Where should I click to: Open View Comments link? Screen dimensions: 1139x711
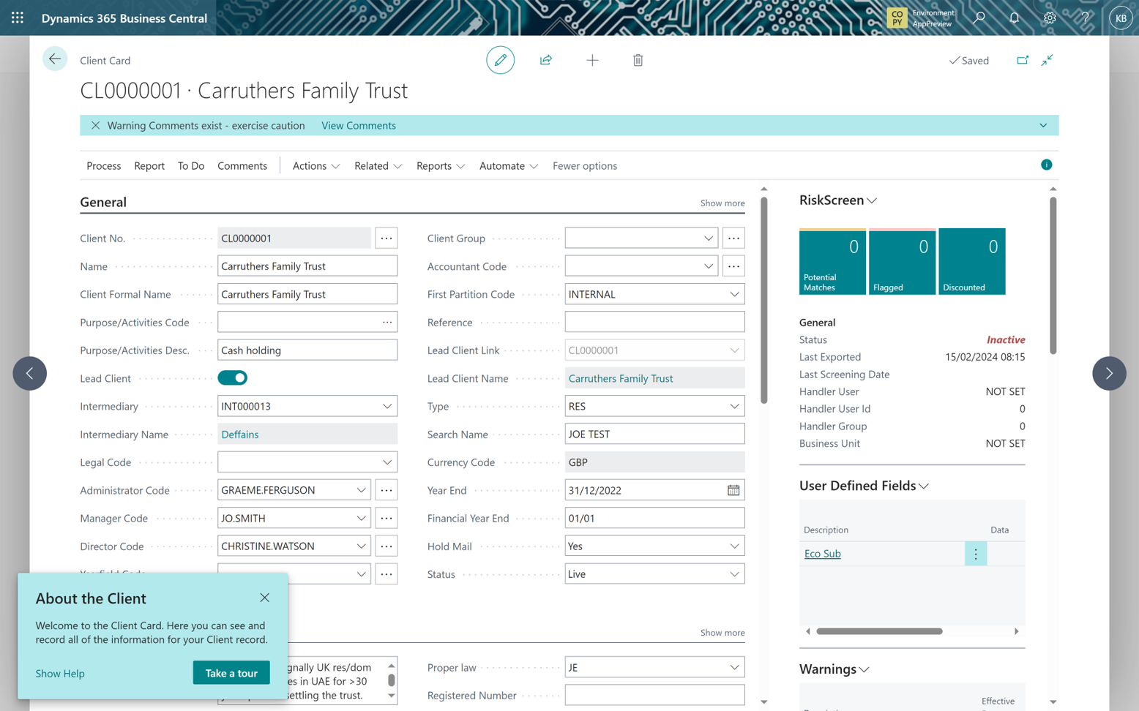[358, 125]
